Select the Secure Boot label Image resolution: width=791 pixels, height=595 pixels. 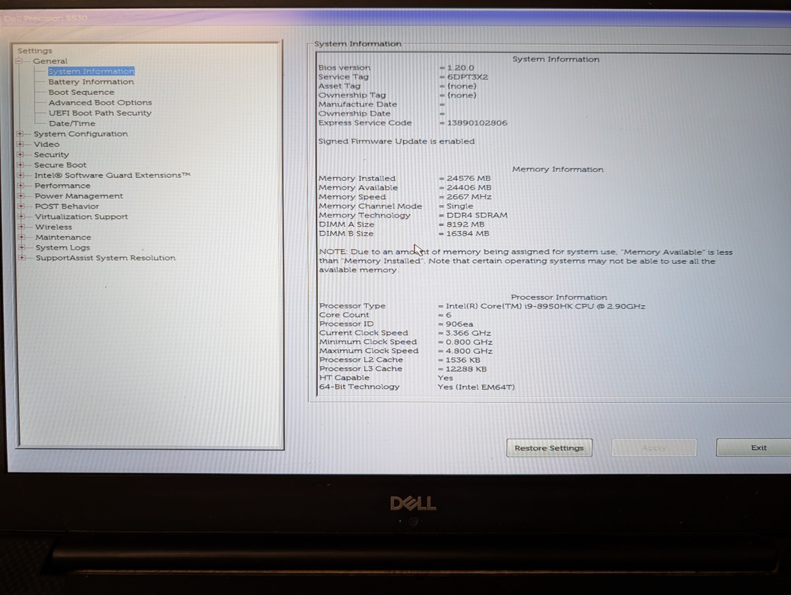[60, 165]
